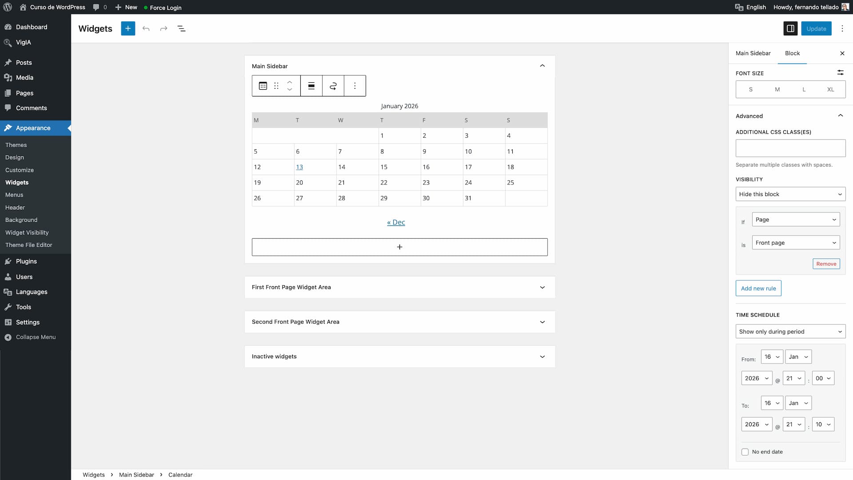Click the block drag handle icon
853x480 pixels.
(276, 86)
